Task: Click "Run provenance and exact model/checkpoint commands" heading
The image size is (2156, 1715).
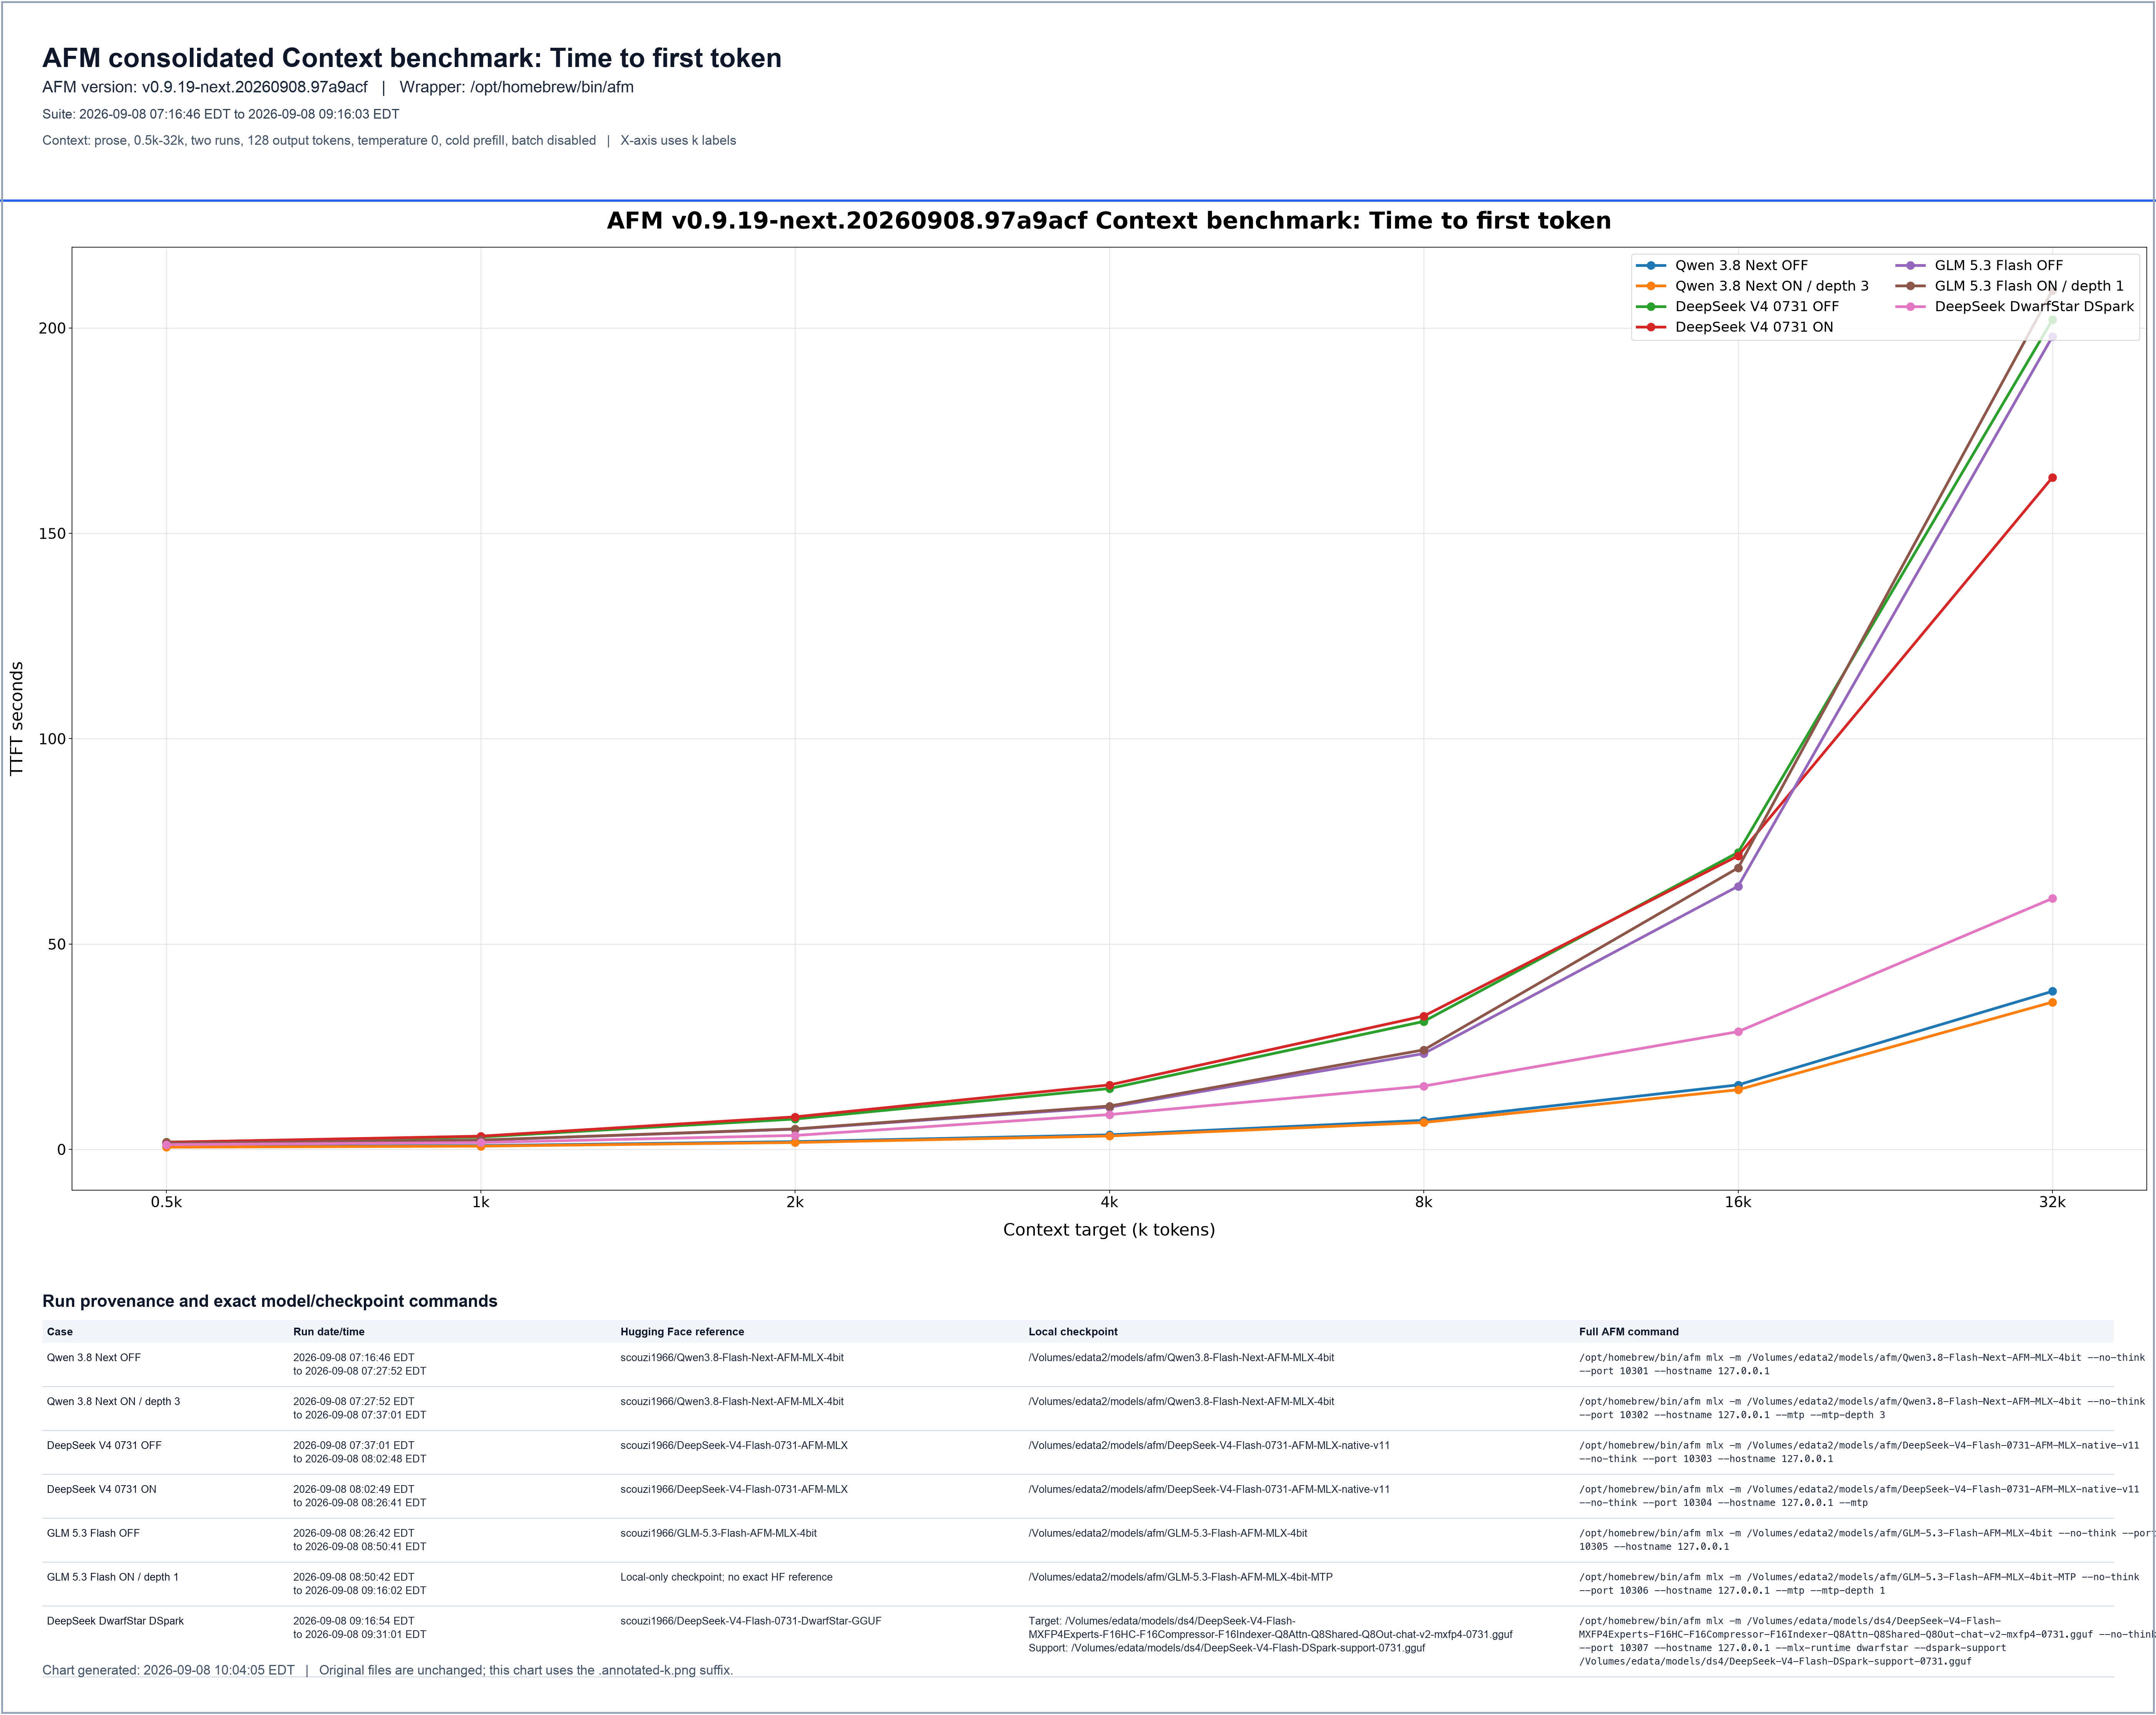Action: point(270,1301)
